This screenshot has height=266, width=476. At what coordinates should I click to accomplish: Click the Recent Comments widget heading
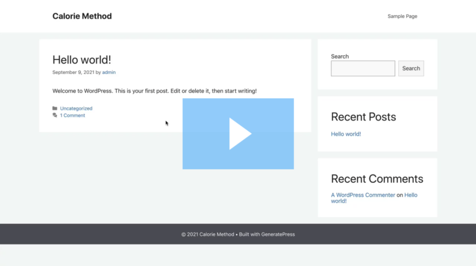pos(377,179)
